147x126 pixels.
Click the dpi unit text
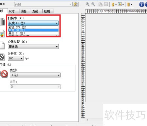(27, 58)
